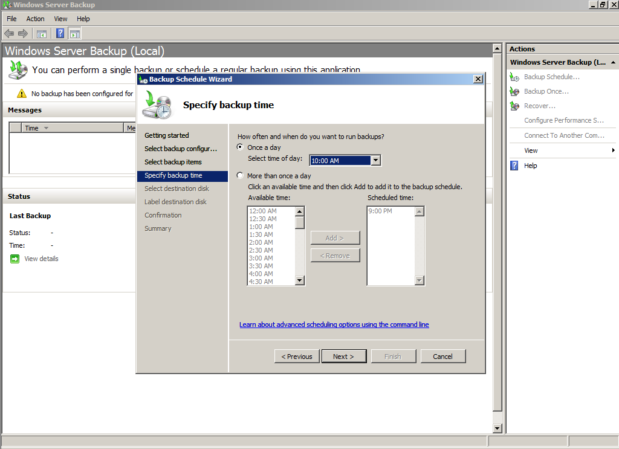
Task: Toggle Show/Hide Console Tree toolbar icon
Action: click(42, 34)
